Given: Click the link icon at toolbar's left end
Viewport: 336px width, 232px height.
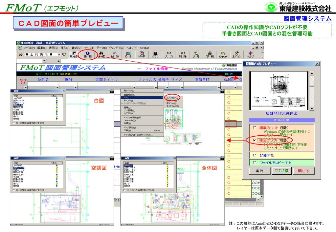Looking at the screenshot, I should tap(20, 54).
